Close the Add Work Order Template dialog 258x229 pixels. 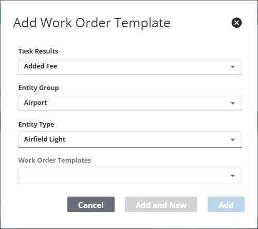236,23
